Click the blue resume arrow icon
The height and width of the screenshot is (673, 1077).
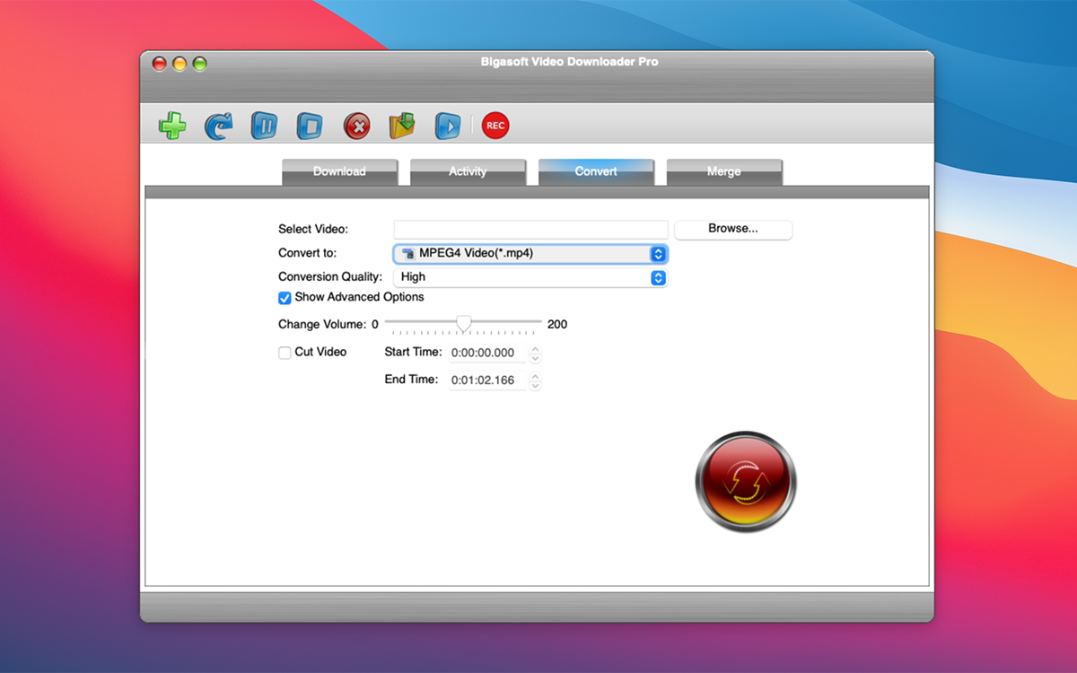point(218,126)
